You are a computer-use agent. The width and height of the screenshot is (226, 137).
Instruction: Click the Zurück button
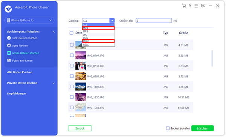point(80,128)
